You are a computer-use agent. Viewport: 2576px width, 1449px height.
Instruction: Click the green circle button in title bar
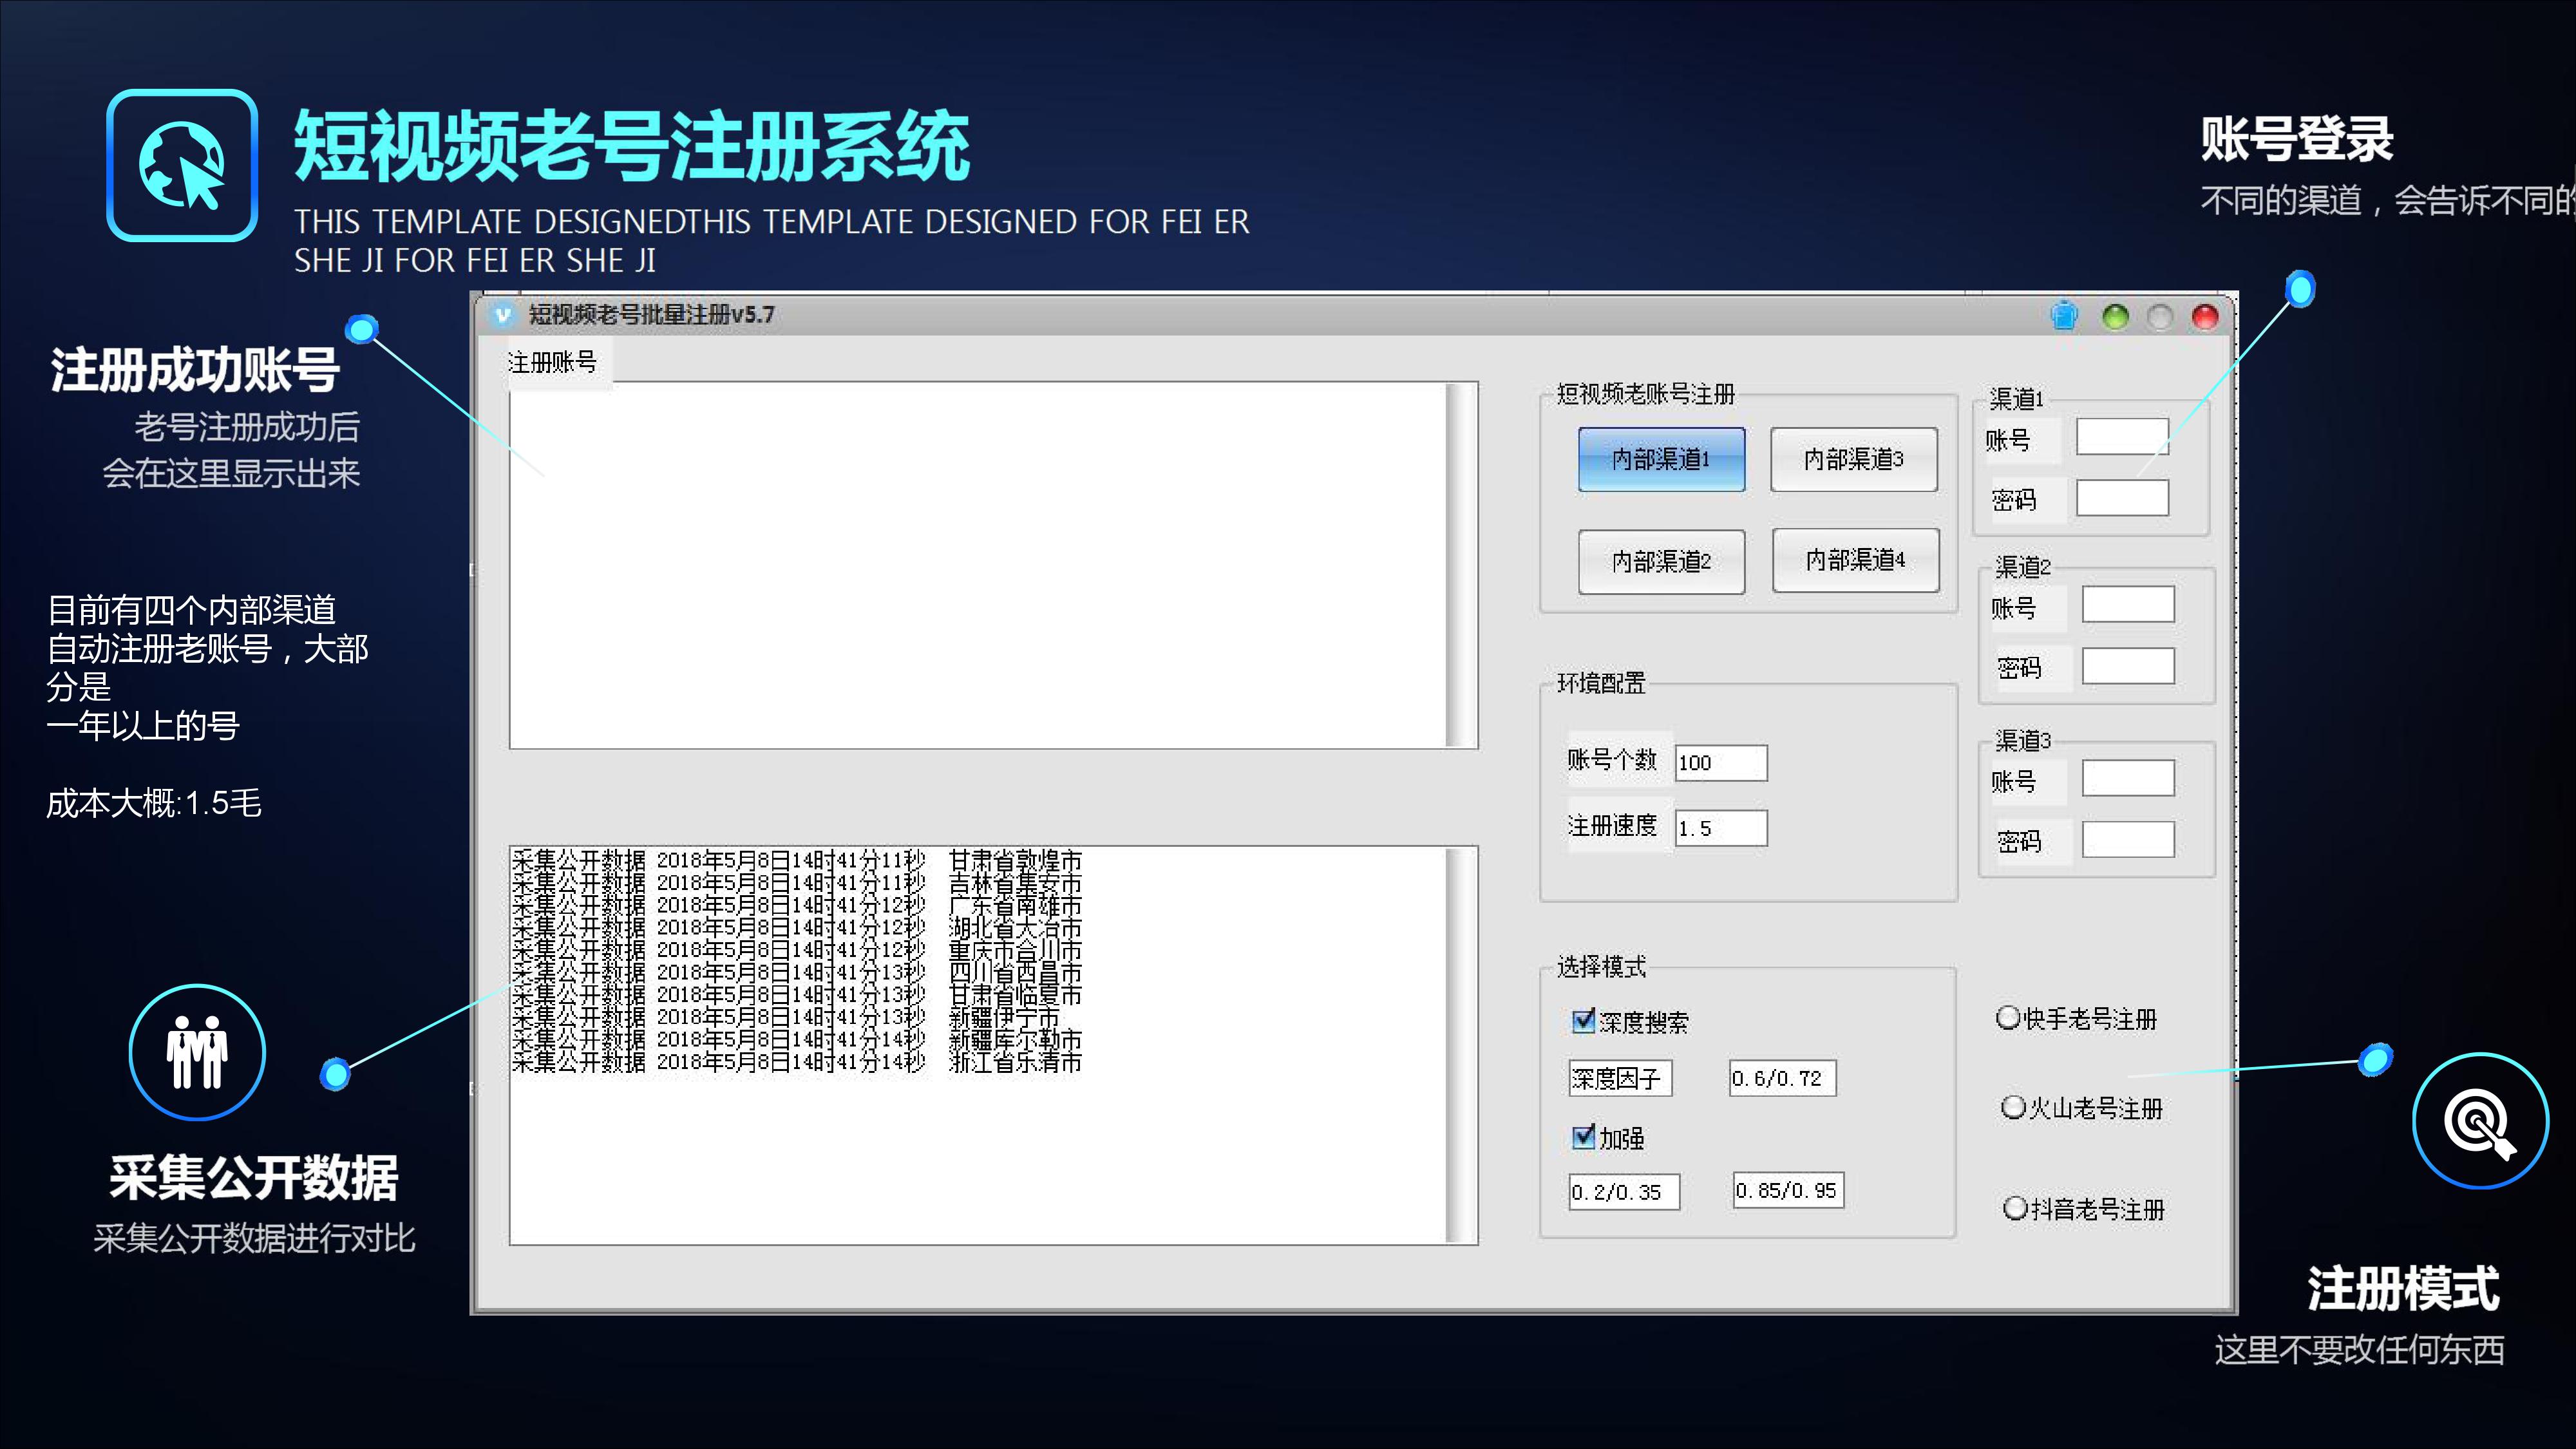(2116, 317)
